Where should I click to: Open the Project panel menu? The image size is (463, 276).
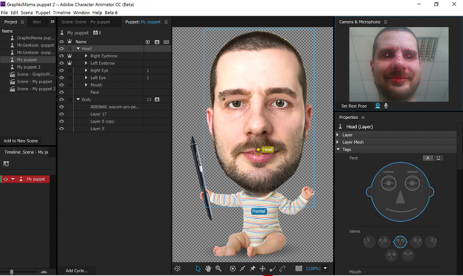pyautogui.click(x=22, y=22)
